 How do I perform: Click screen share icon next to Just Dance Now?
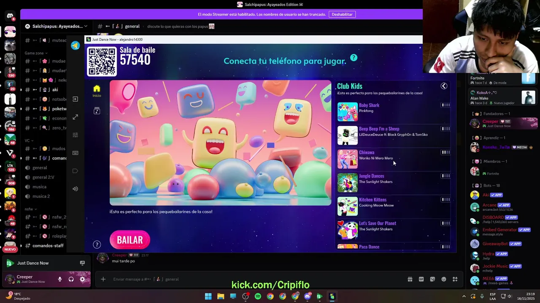(x=82, y=263)
